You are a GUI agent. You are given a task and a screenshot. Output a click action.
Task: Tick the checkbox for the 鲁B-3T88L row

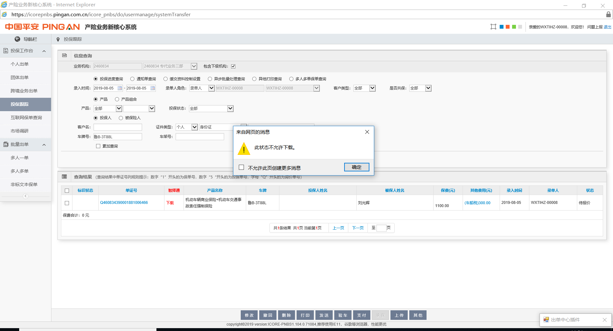point(67,203)
